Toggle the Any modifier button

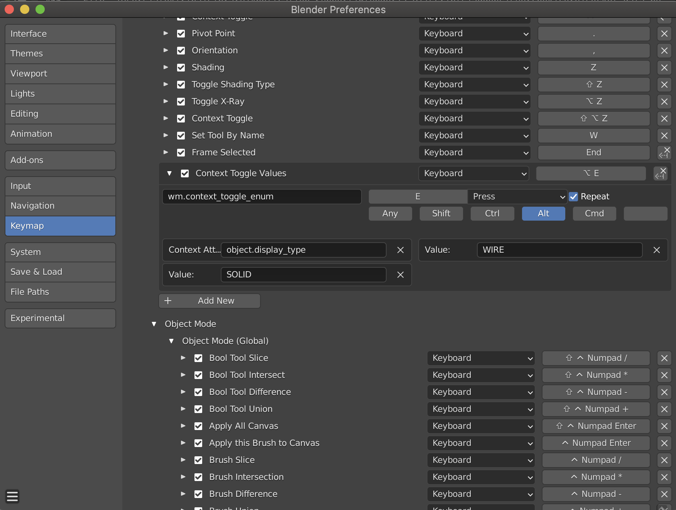click(390, 214)
